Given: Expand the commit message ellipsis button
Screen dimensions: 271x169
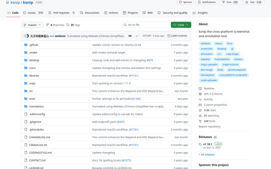Looking at the screenshot, I should [130, 36].
